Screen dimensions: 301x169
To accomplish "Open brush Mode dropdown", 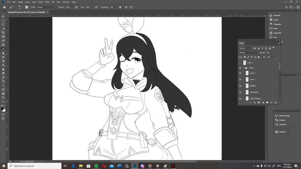I will click(47, 7).
